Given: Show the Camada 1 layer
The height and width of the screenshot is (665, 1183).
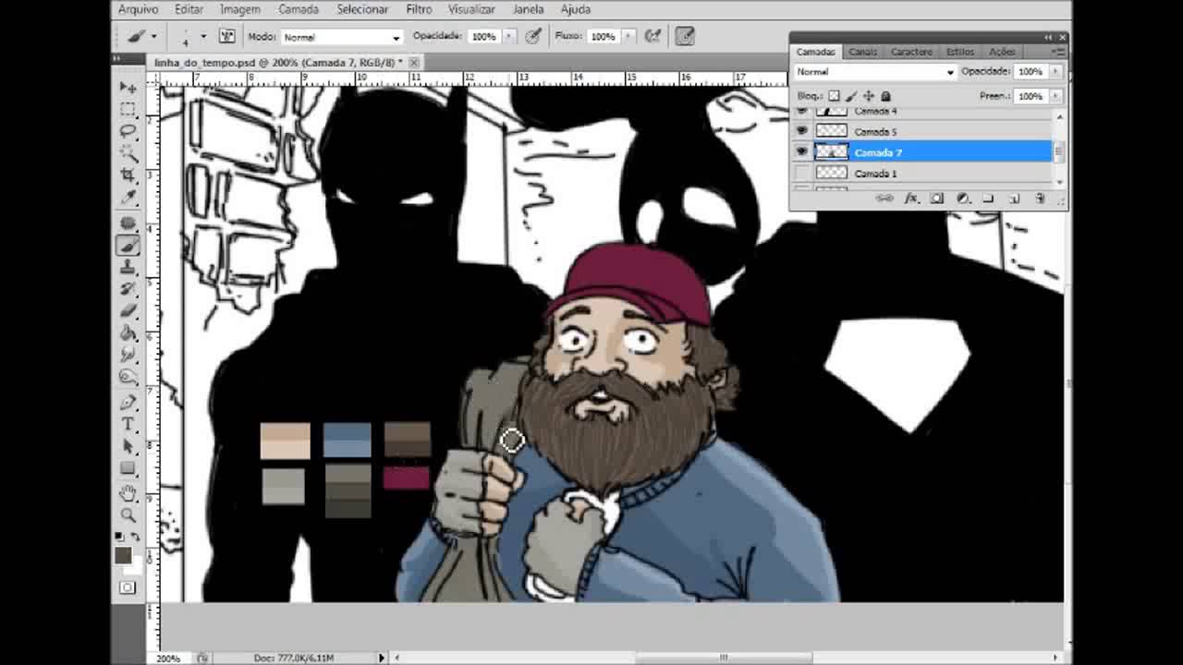Looking at the screenshot, I should 801,173.
